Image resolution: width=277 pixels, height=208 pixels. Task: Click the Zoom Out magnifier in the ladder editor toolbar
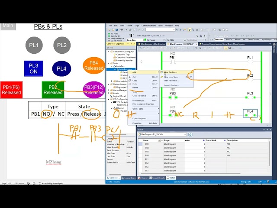pyautogui.click(x=200, y=48)
